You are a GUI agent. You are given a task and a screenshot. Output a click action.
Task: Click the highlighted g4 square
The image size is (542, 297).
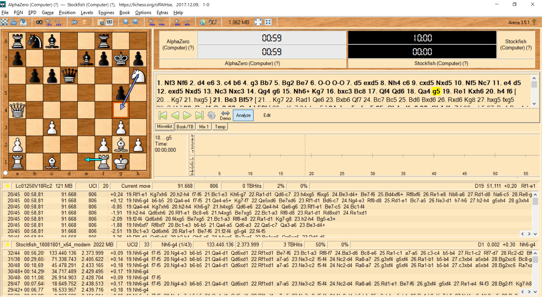(121, 110)
